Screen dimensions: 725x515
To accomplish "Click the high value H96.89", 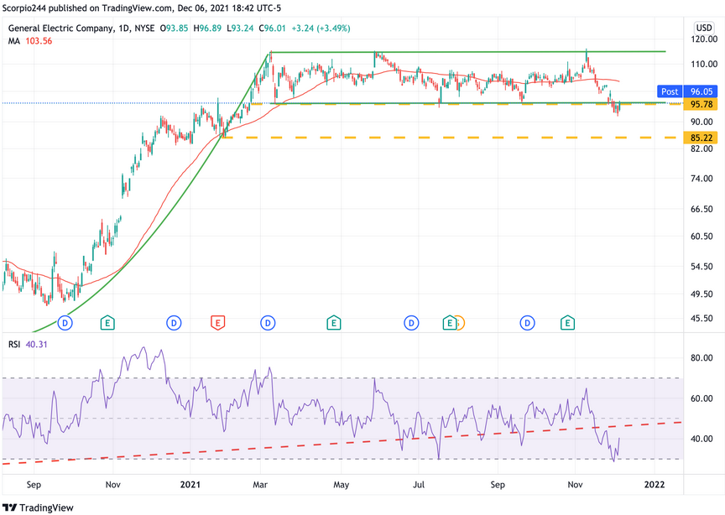I will 207,29.
